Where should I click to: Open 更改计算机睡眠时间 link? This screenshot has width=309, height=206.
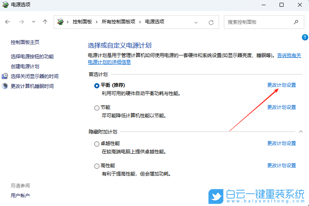coord(32,86)
